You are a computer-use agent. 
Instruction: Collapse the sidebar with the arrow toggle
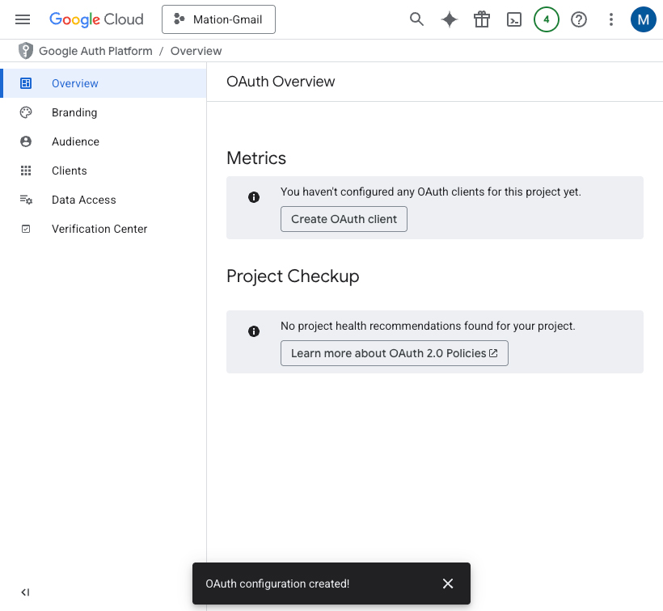[x=25, y=592]
